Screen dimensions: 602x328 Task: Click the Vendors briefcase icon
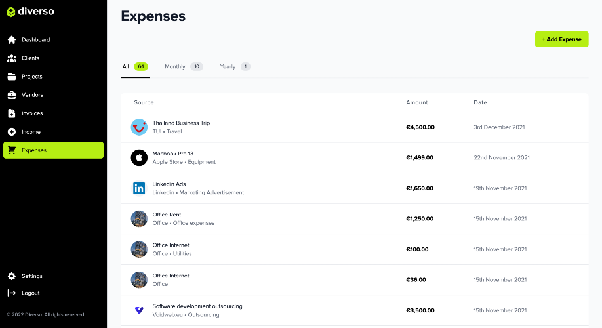(12, 95)
